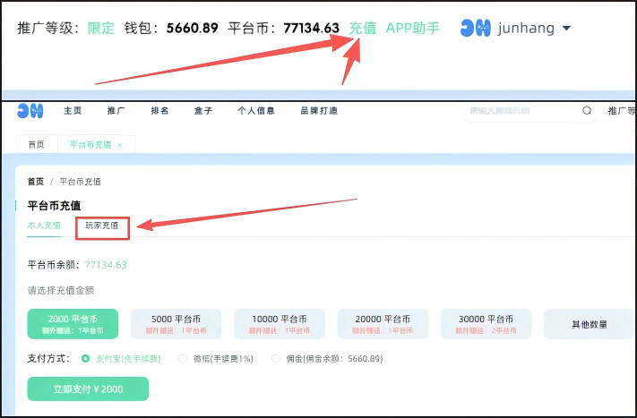Click the search magnifier icon

point(588,111)
